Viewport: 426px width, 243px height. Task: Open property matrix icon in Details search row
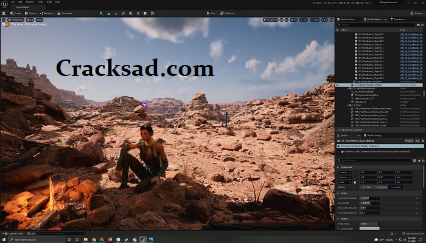(414, 160)
